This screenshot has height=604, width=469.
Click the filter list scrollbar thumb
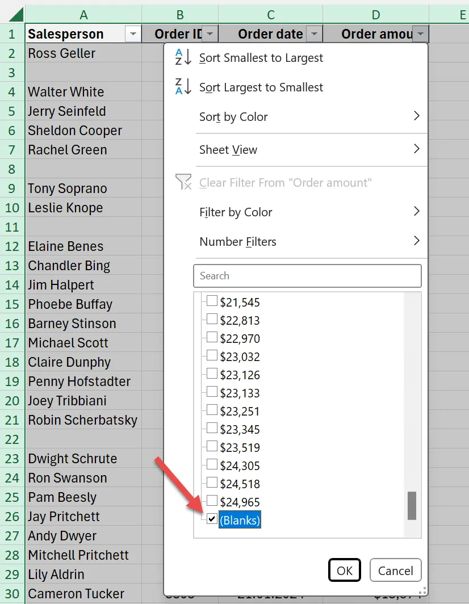[412, 505]
